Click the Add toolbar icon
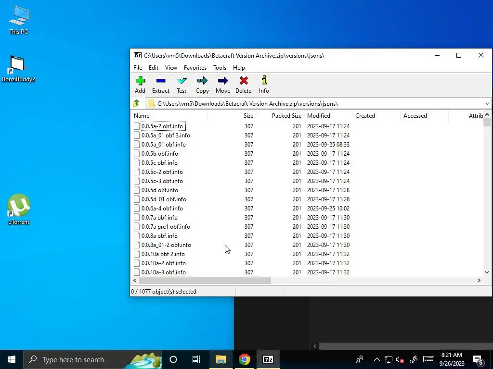The height and width of the screenshot is (369, 493). tap(140, 81)
